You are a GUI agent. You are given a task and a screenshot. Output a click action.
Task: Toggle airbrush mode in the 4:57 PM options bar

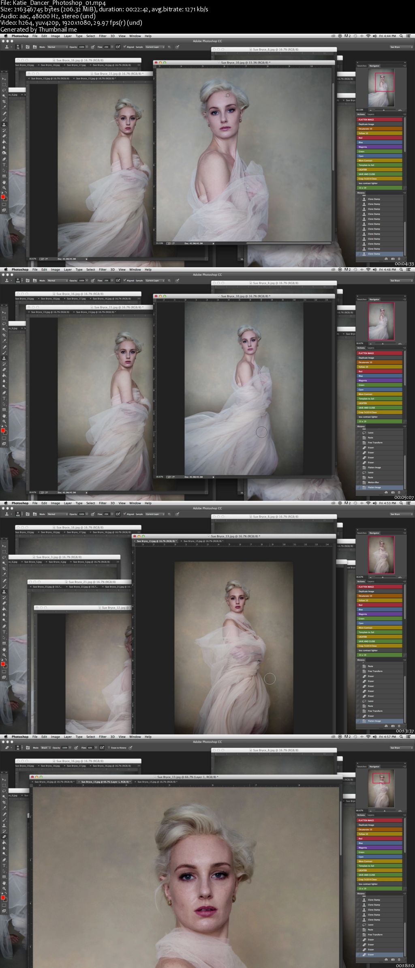point(102,747)
